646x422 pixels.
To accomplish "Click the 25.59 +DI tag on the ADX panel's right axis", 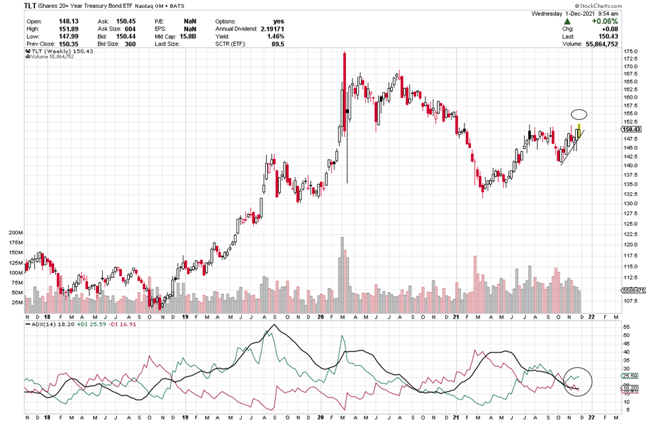I will (630, 376).
